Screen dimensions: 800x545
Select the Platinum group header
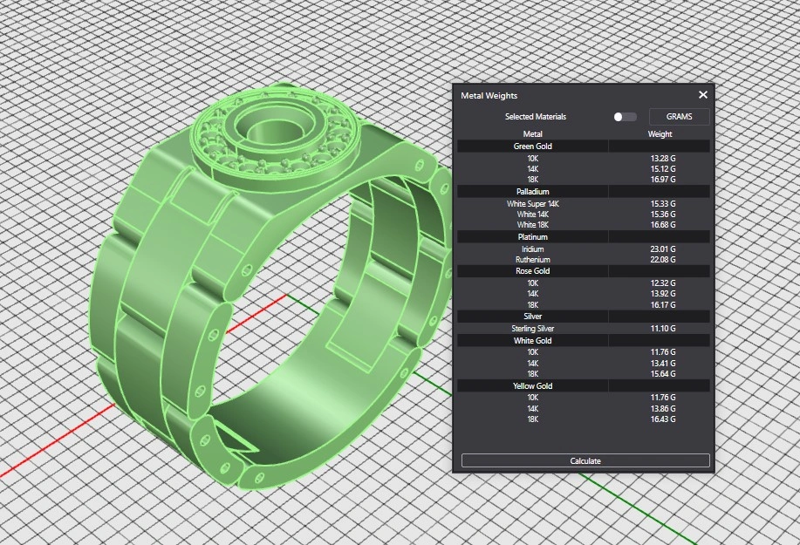coord(532,236)
